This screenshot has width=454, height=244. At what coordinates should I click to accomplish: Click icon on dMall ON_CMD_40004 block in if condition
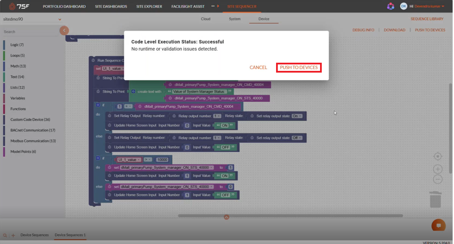[x=140, y=106]
